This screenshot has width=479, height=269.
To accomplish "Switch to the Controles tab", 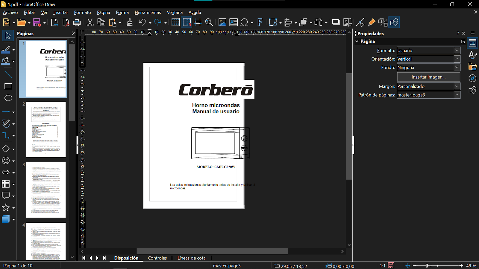I will 157,258.
